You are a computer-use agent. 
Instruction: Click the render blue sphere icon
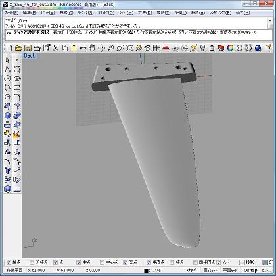click(x=258, y=48)
